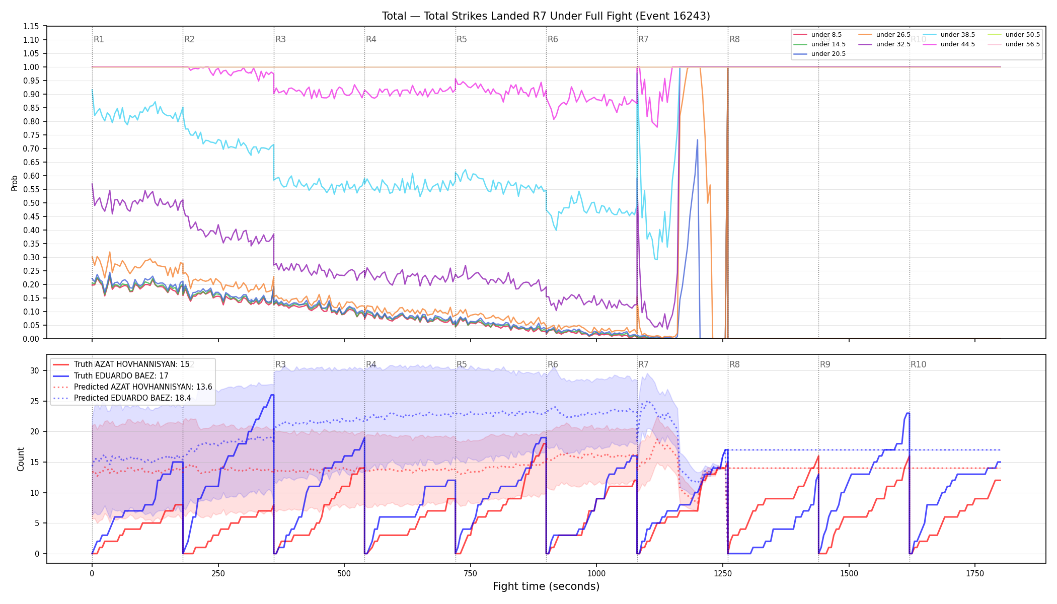Click the R3 round label in the Count chart

[x=280, y=364]
